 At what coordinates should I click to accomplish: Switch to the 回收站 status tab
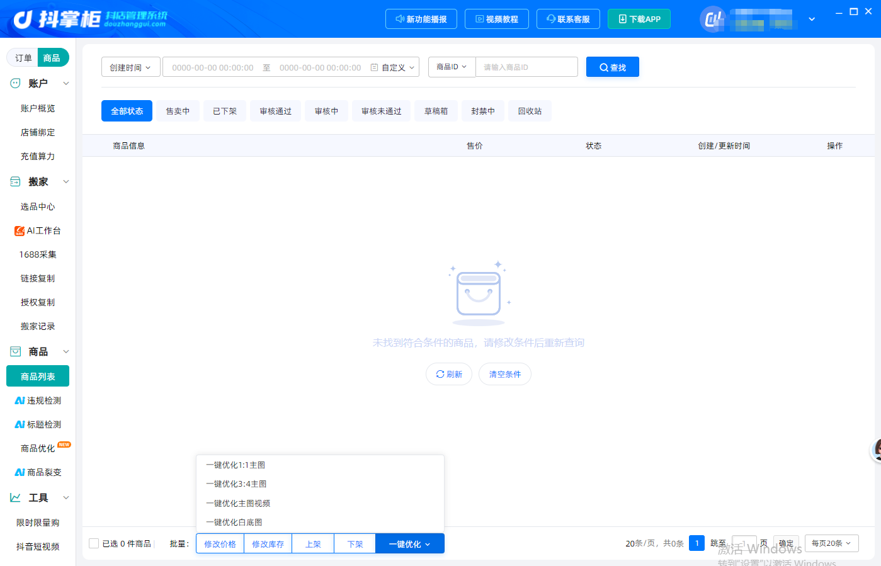click(530, 111)
